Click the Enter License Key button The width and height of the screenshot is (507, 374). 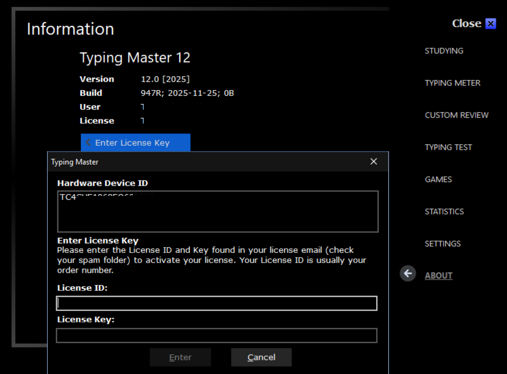[135, 142]
